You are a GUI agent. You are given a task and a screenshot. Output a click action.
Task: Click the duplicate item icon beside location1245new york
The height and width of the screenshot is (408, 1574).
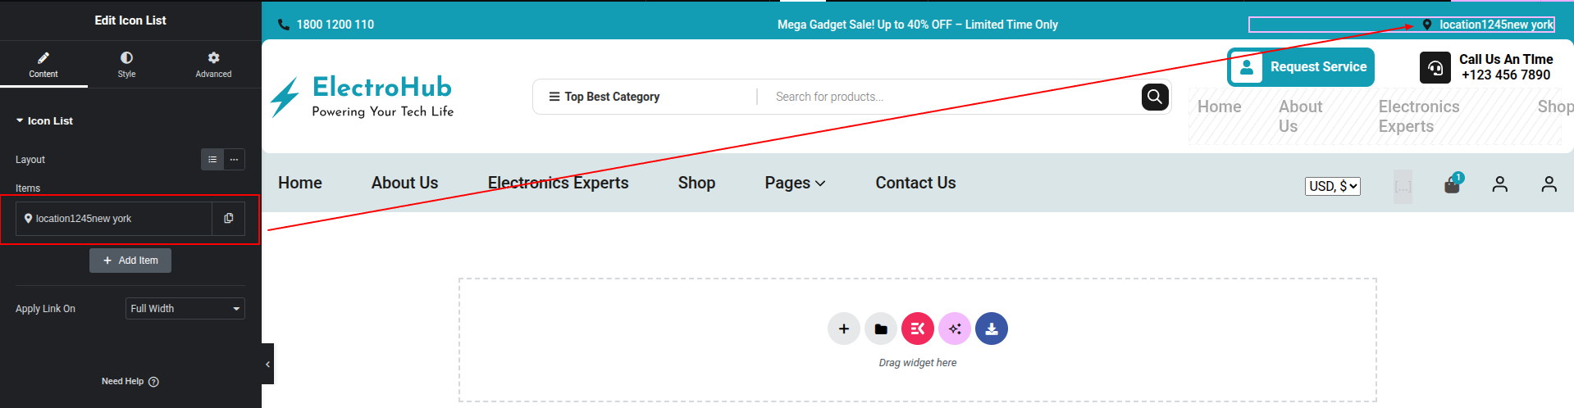coord(228,219)
